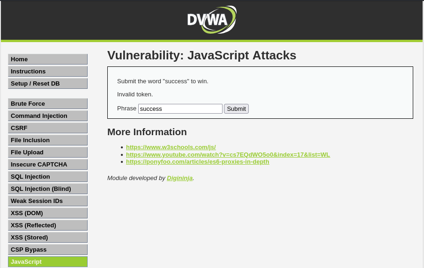This screenshot has height=268, width=424.
Task: Focus the Phrase text input field
Action: [x=180, y=109]
